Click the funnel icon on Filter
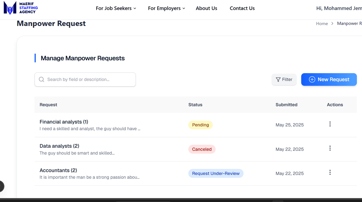Image resolution: width=362 pixels, height=202 pixels. [278, 80]
